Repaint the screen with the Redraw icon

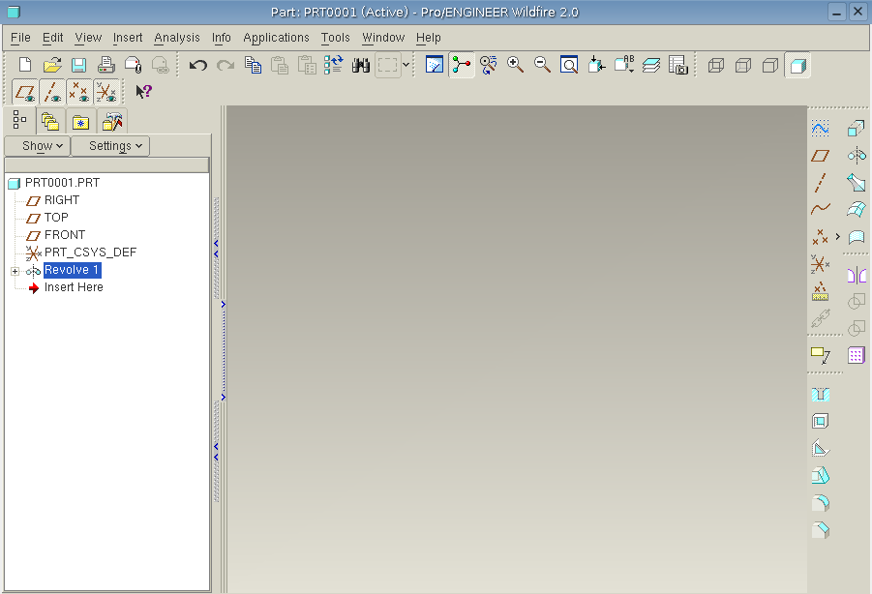click(434, 65)
